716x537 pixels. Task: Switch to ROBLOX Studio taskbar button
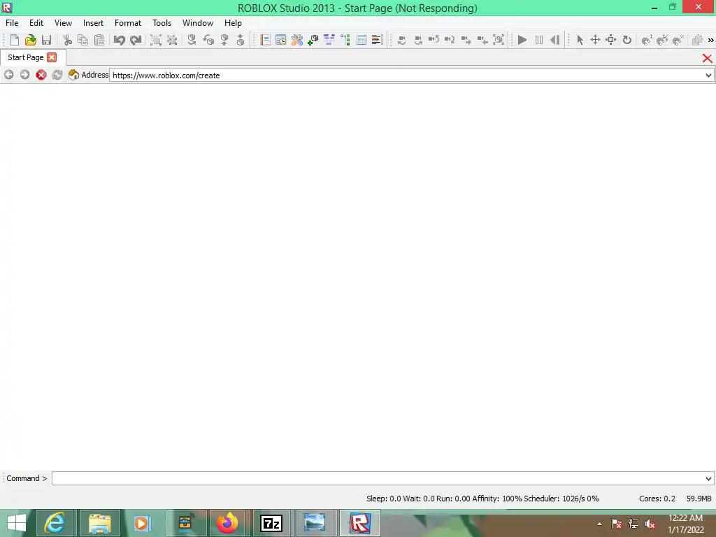[x=360, y=523]
